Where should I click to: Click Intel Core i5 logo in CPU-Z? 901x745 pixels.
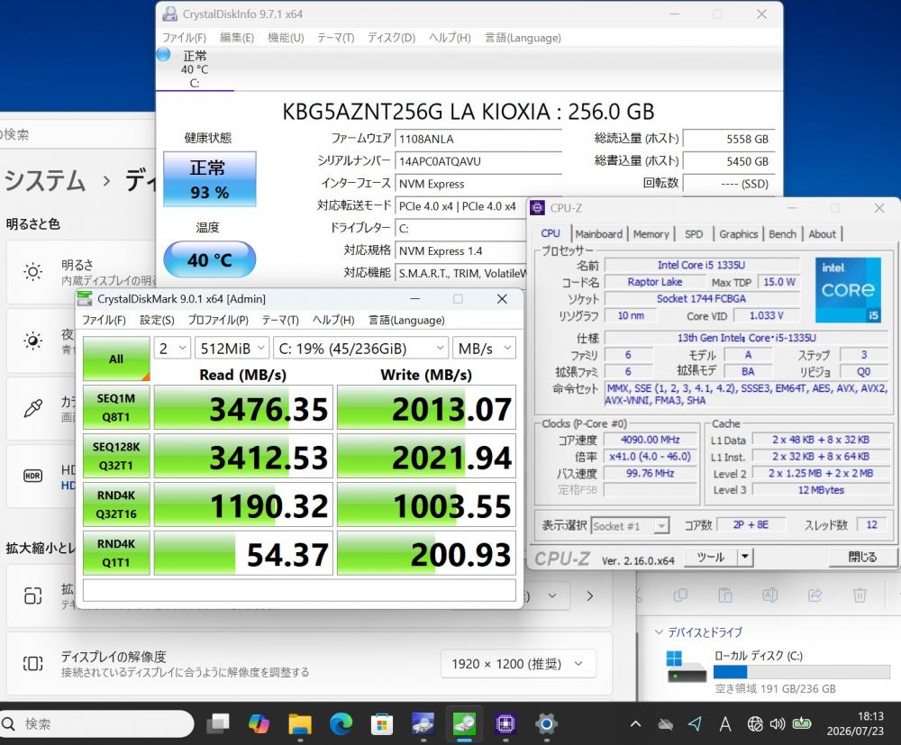(x=848, y=289)
